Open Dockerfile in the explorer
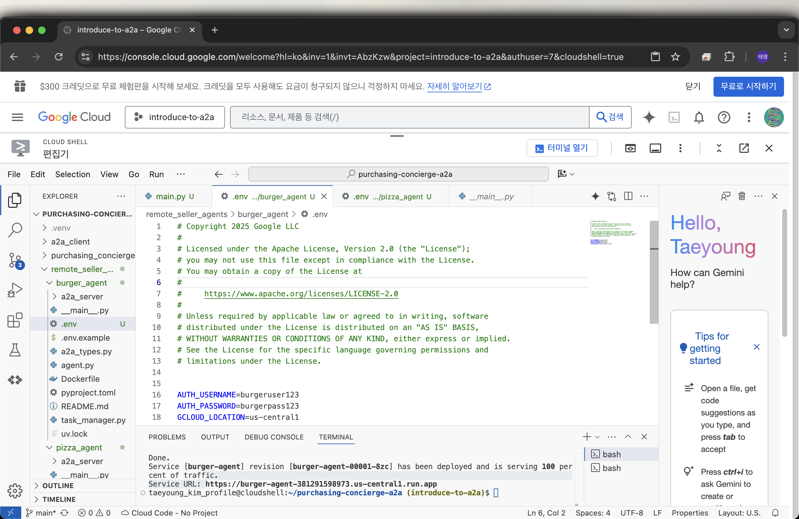This screenshot has height=519, width=799. pos(80,379)
